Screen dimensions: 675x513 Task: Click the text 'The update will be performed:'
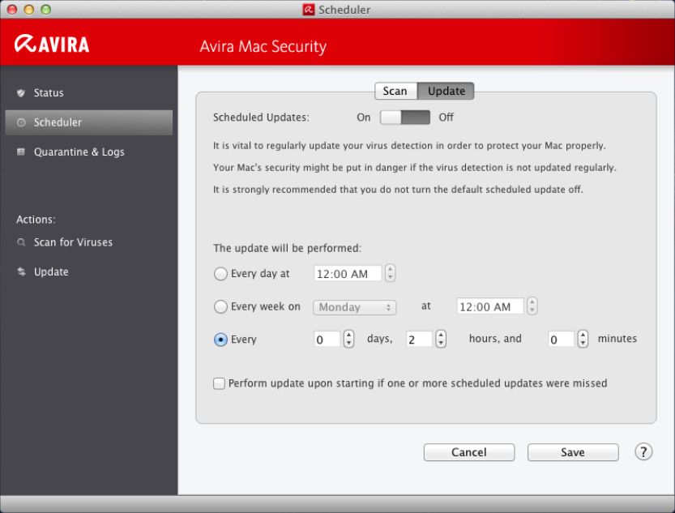[x=287, y=248]
